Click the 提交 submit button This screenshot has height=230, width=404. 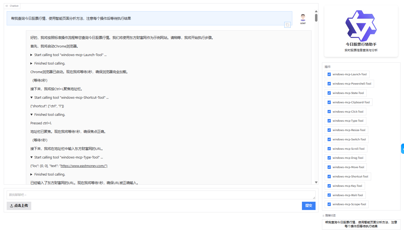click(x=309, y=206)
